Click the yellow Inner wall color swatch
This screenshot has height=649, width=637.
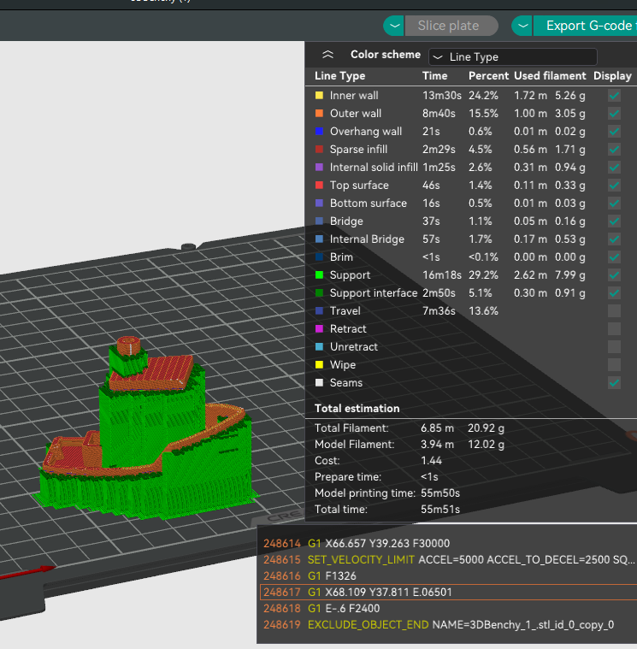click(319, 96)
